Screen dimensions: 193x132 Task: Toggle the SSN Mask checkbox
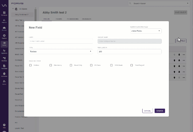coord(111,65)
